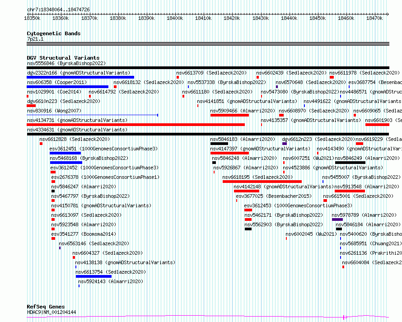This screenshot has width=402, height=322.
Task: Click the nsv830916 (Wong2007) label
Action: pyautogui.click(x=54, y=111)
